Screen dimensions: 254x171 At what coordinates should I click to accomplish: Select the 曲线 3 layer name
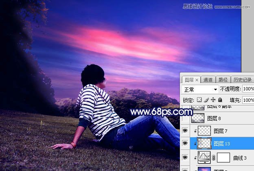(240, 158)
